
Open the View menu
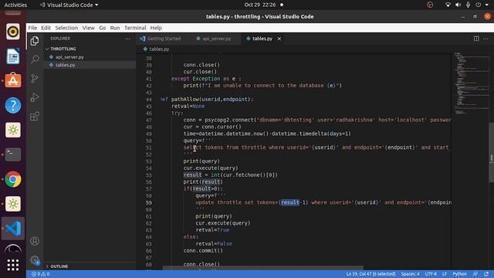pyautogui.click(x=89, y=28)
